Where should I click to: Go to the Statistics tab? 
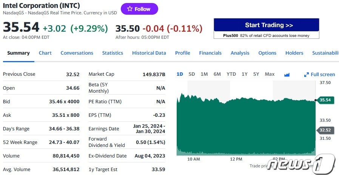tap(112, 53)
